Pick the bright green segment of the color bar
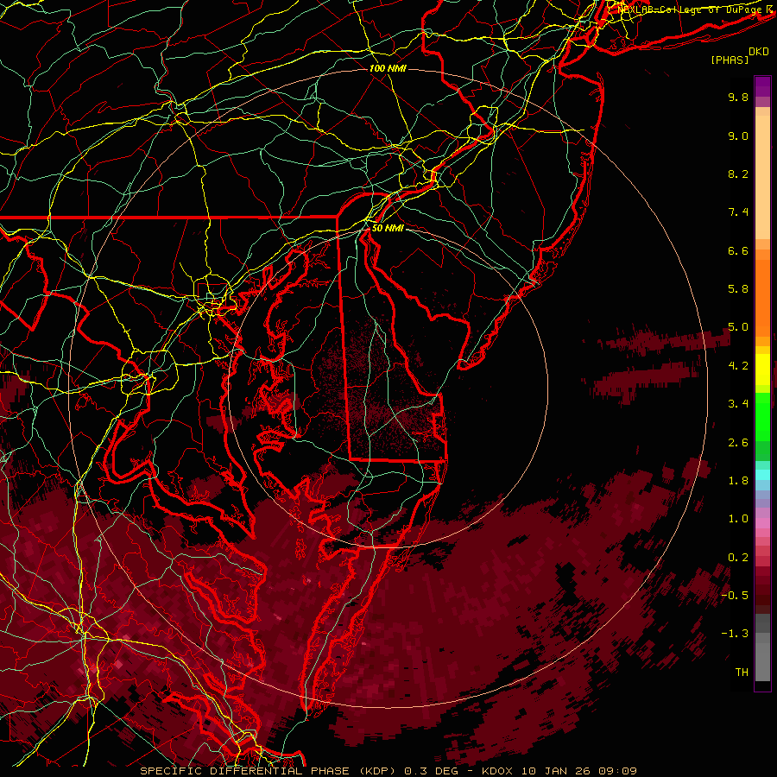The image size is (777, 777). 762,416
